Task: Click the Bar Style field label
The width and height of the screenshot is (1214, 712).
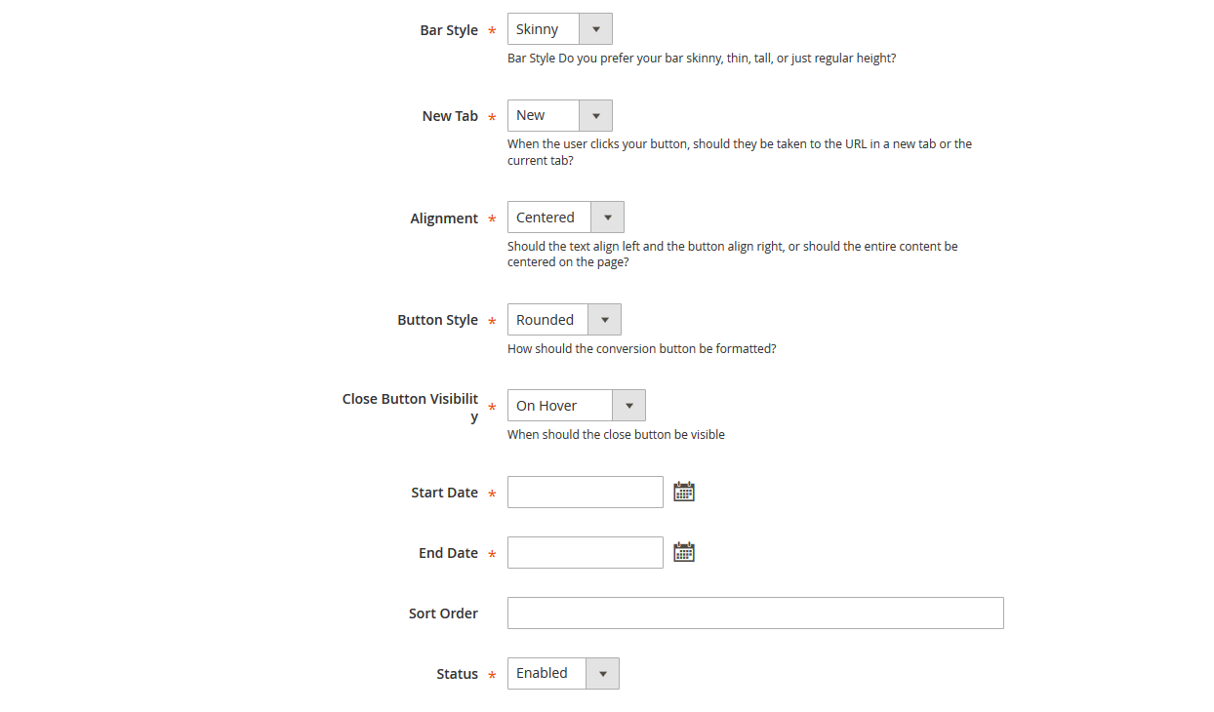Action: click(x=449, y=30)
